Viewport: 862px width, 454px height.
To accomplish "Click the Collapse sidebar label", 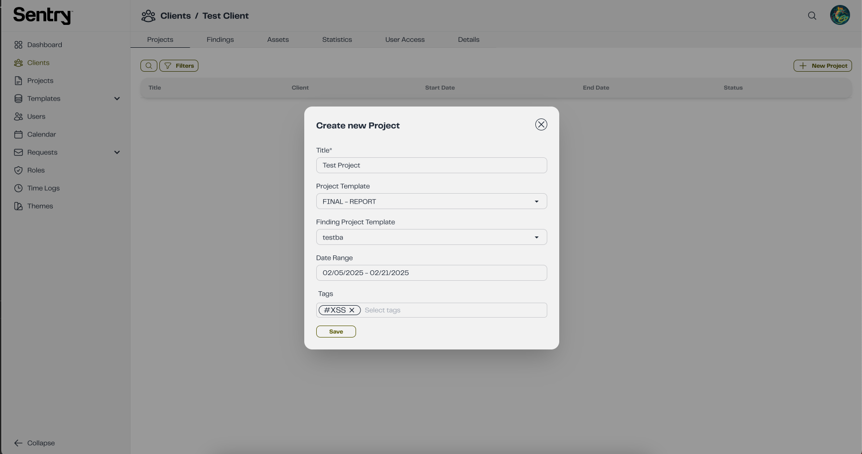I will pyautogui.click(x=41, y=443).
